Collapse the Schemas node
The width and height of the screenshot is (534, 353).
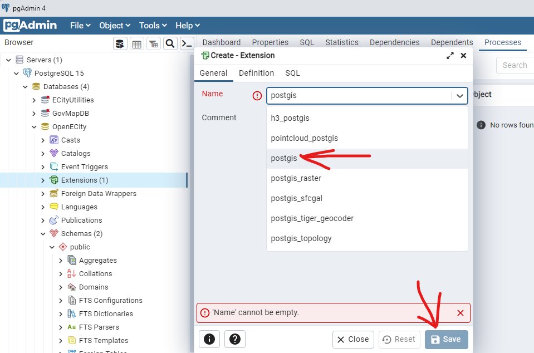point(42,233)
